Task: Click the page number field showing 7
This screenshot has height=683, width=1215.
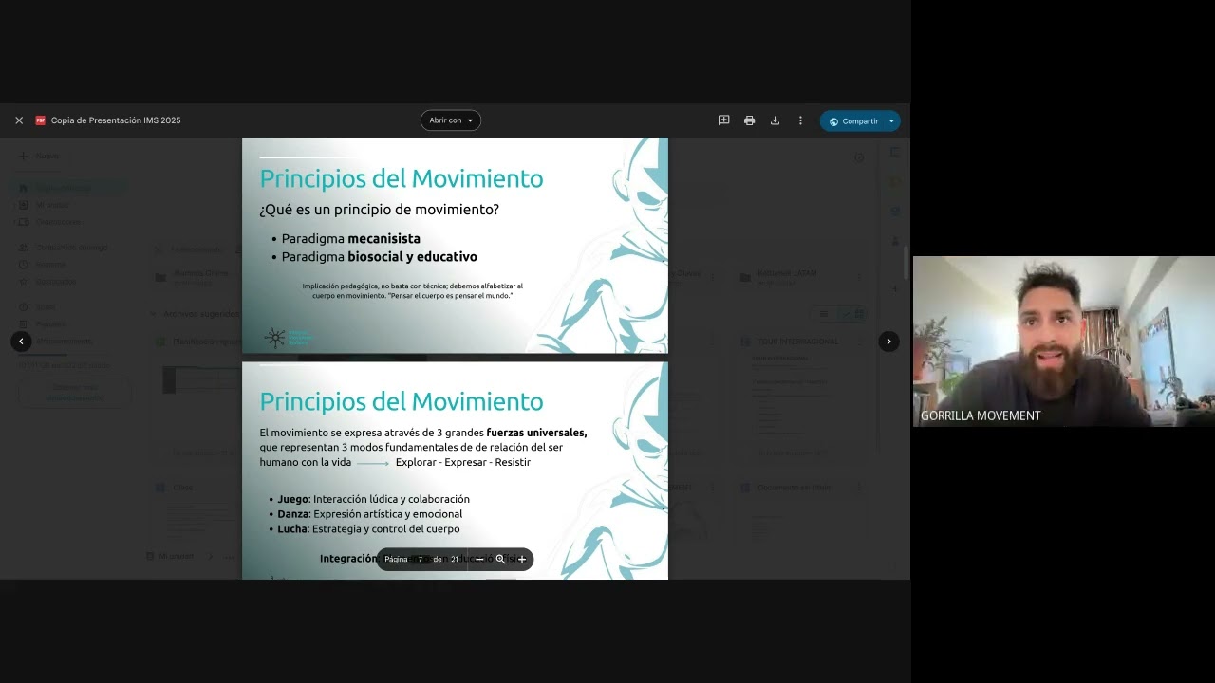Action: (x=421, y=560)
